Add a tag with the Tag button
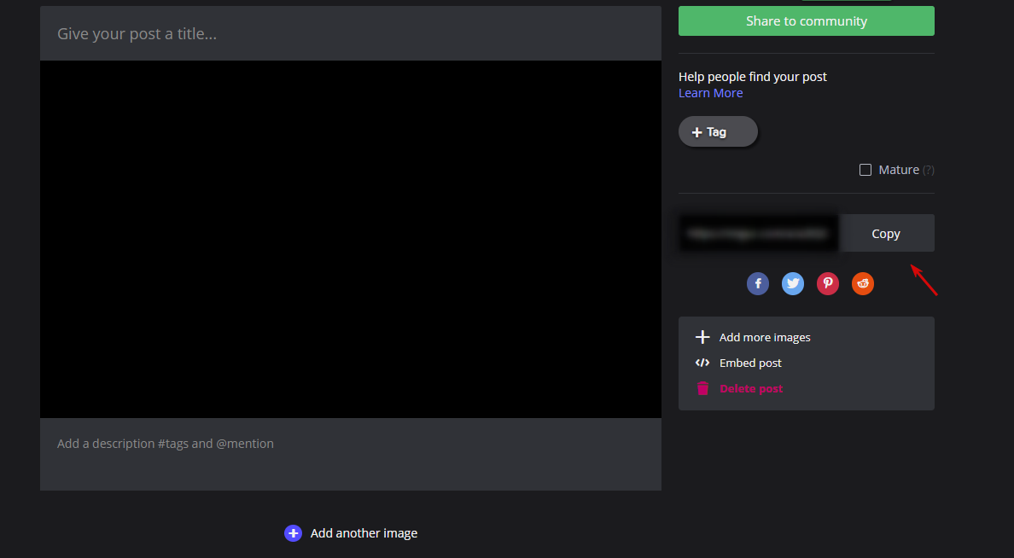Screen dimensions: 1014x558 718,132
